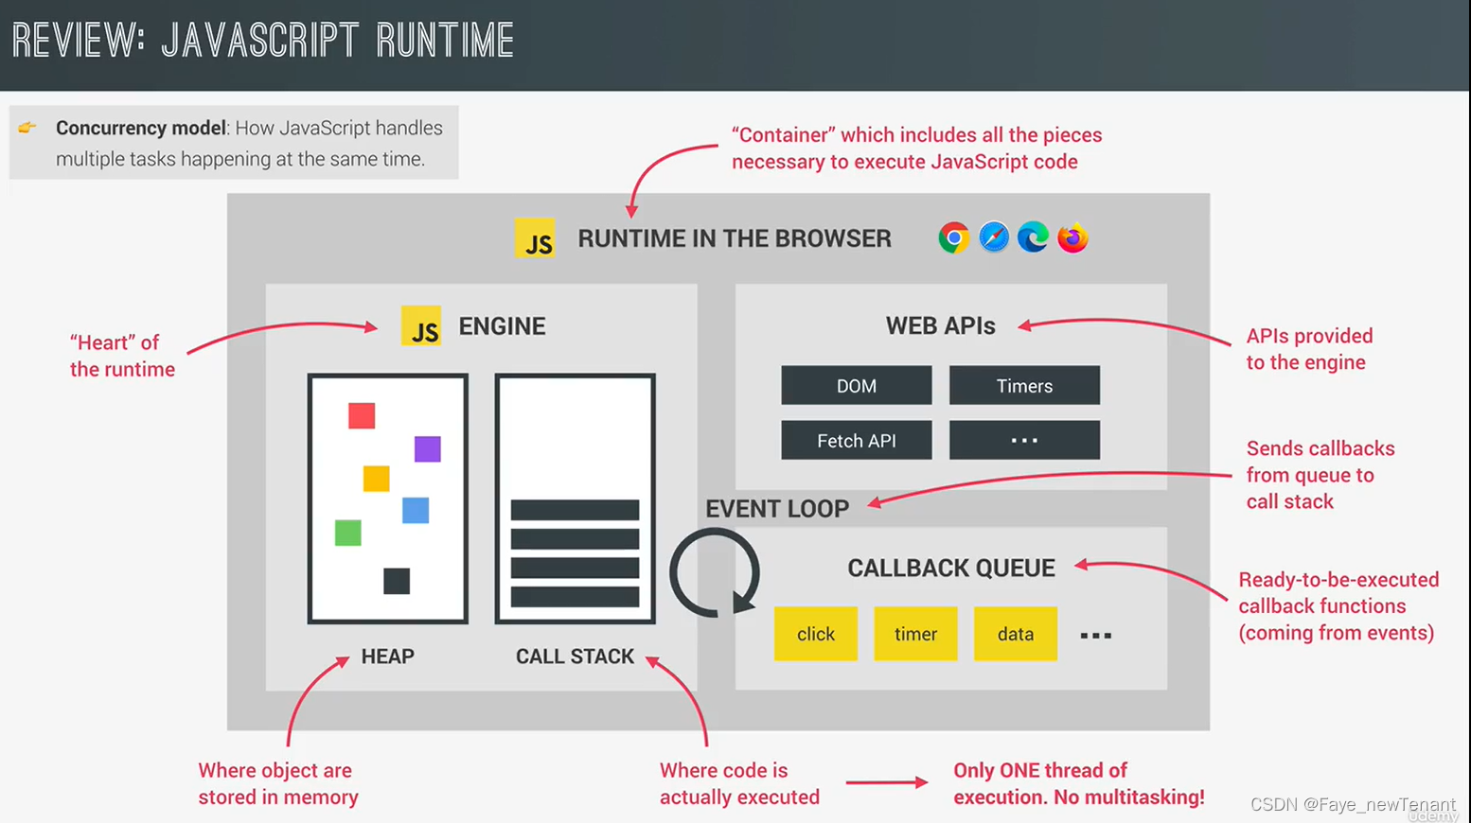1471x823 pixels.
Task: Click JS logo beside the Engine heading
Action: click(421, 325)
